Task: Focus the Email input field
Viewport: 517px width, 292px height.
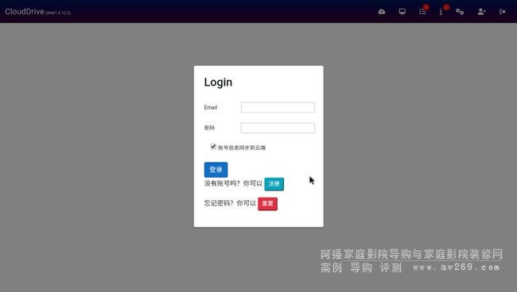Action: pos(278,108)
